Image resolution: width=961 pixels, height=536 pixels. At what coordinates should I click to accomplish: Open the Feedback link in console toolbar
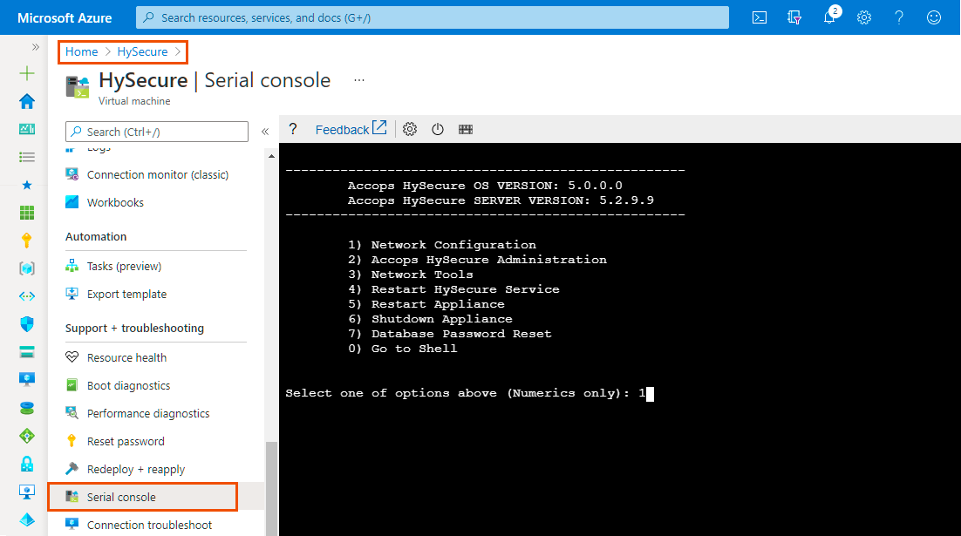pyautogui.click(x=351, y=129)
